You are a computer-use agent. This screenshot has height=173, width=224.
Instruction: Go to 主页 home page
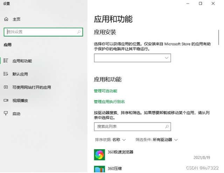click(16, 19)
